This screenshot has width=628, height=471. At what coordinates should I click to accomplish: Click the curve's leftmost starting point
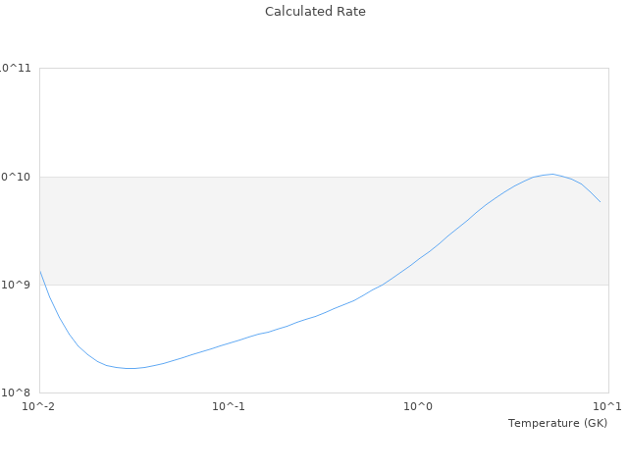click(x=40, y=271)
